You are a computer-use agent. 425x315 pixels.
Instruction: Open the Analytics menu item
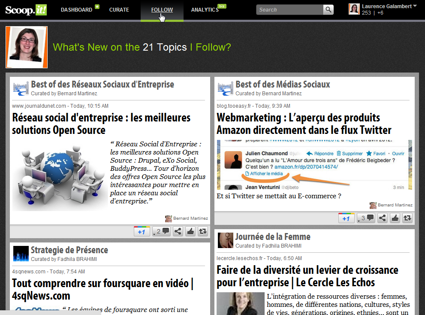click(205, 10)
